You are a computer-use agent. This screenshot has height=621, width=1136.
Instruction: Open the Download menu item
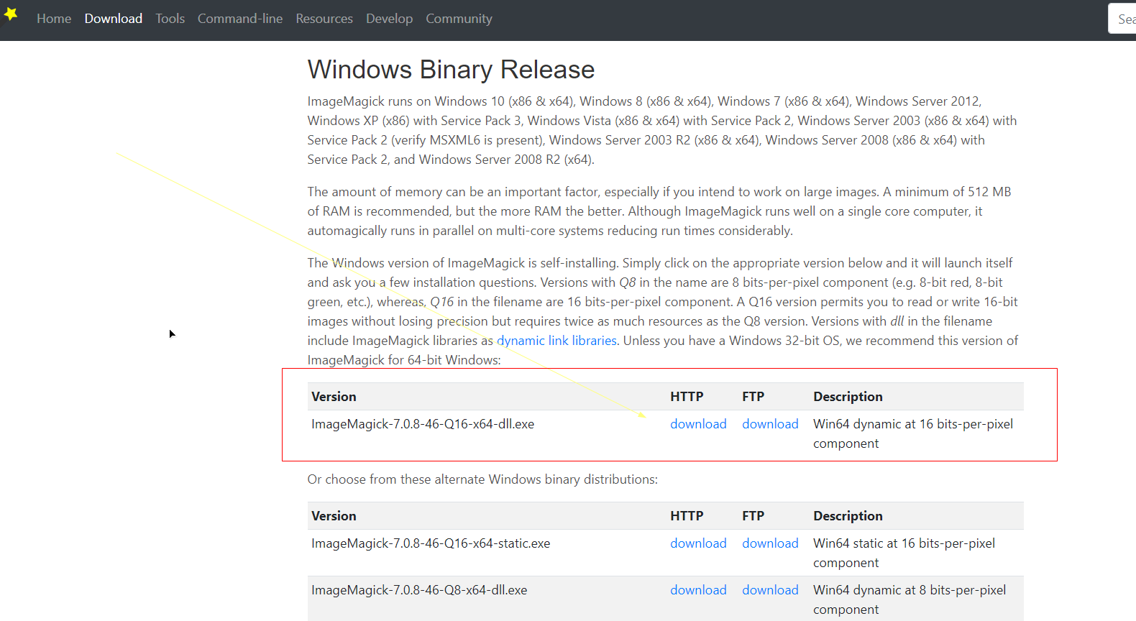pos(114,19)
